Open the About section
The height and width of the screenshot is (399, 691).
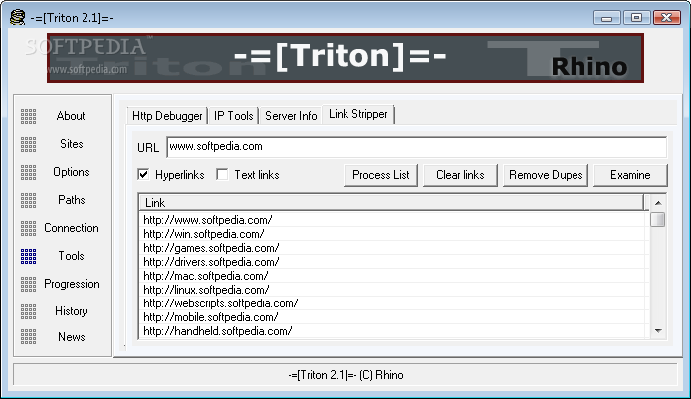coord(71,116)
